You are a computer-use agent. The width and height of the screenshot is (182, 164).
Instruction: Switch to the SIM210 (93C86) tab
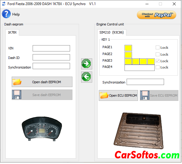coord(112,32)
